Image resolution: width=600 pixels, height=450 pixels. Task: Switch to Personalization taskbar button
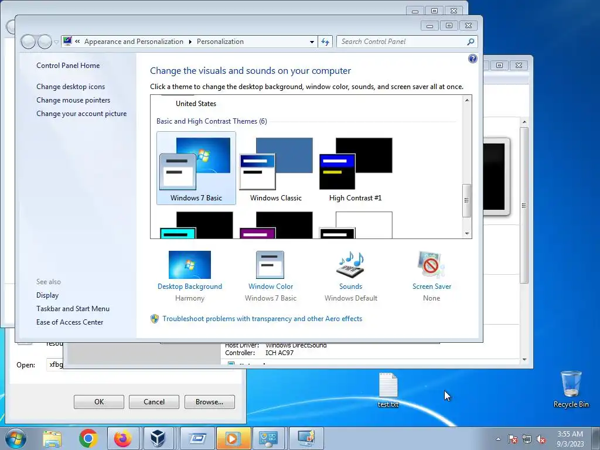point(306,438)
